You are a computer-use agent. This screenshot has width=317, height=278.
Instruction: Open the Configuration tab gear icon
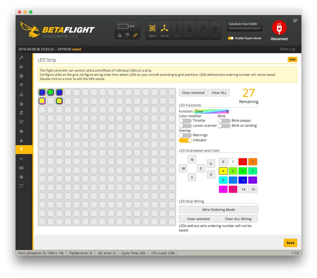click(21, 76)
